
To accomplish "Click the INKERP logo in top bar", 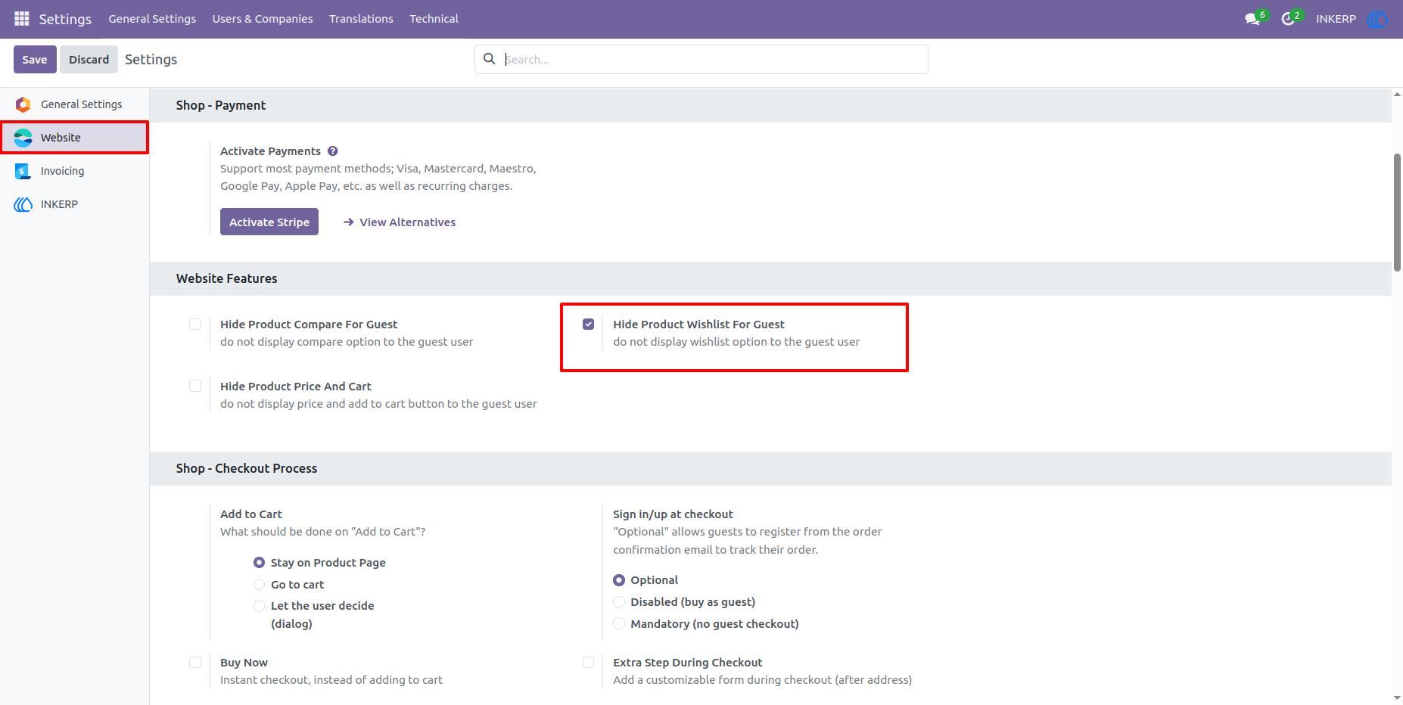I will 1378,19.
